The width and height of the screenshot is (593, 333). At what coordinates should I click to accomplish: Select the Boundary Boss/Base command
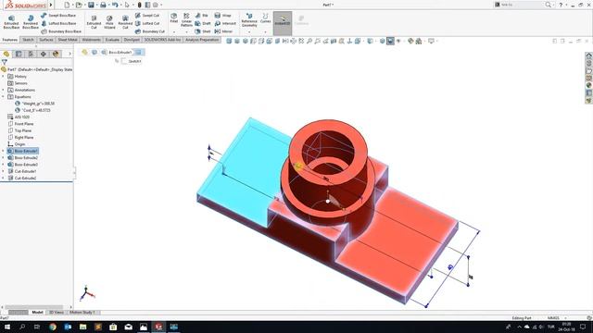pos(61,31)
